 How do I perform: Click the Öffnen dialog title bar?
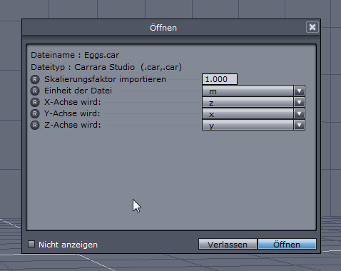click(x=163, y=28)
